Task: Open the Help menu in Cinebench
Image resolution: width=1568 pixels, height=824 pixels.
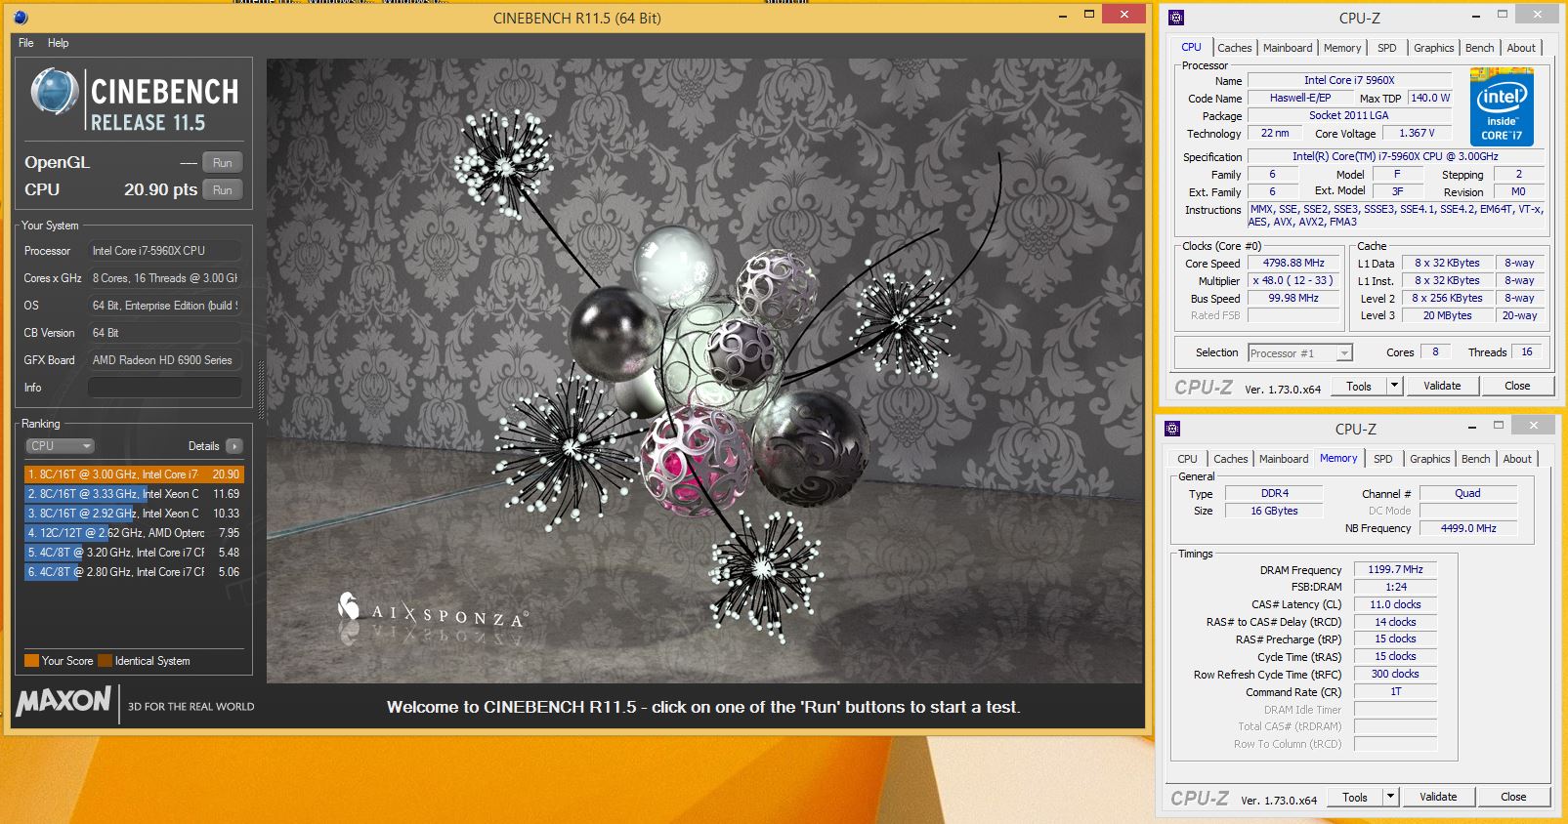Action: (59, 43)
